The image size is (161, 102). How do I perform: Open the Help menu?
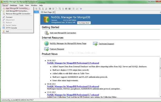coord(41,5)
